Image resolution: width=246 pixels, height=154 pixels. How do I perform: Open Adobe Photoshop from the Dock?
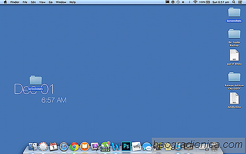(x=126, y=146)
